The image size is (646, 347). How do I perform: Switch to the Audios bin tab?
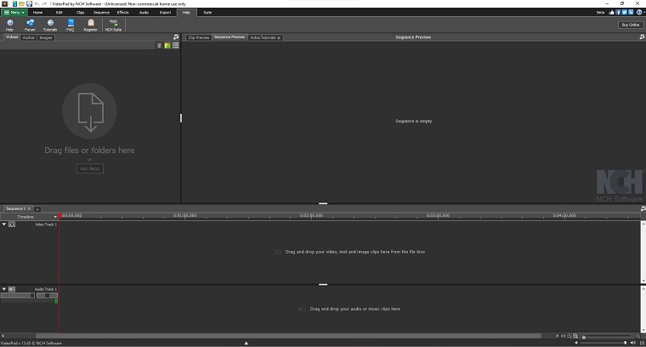click(x=28, y=37)
